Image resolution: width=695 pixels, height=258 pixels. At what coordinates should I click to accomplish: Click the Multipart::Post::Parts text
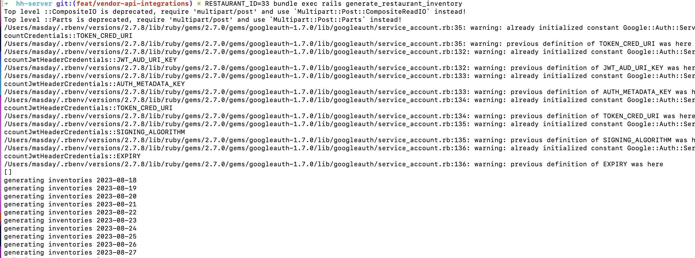tap(317, 20)
